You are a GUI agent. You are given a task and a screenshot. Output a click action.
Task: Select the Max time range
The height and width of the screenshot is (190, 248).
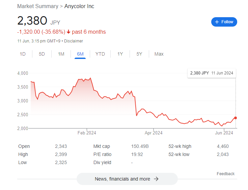159,54
